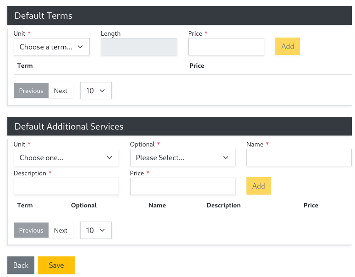The height and width of the screenshot is (277, 355).
Task: Open the 'Choose one...' Unit dropdown
Action: point(66,158)
